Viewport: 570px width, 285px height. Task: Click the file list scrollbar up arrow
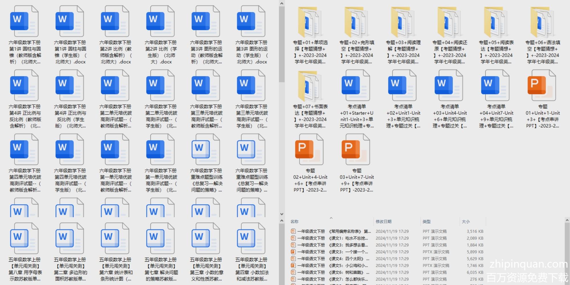(x=567, y=220)
